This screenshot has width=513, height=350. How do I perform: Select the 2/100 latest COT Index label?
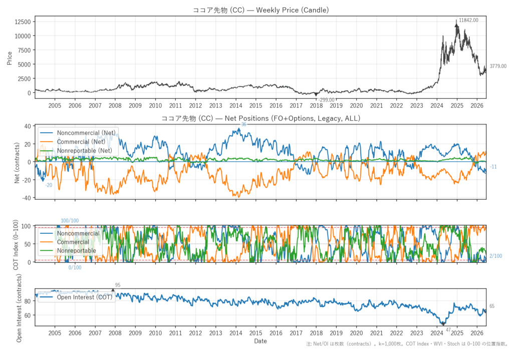point(495,256)
